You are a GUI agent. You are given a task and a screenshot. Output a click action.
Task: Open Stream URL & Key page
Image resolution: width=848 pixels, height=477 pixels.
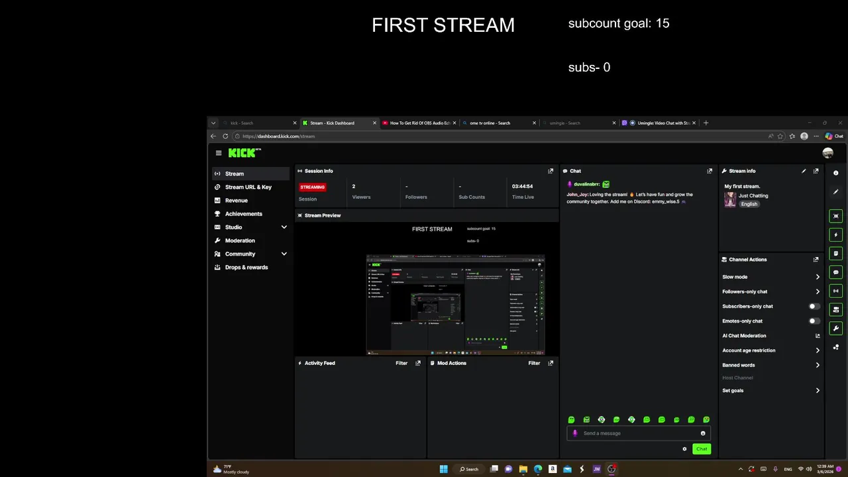pos(250,187)
